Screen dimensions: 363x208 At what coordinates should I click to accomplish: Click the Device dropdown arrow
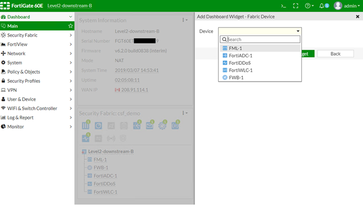[298, 32]
